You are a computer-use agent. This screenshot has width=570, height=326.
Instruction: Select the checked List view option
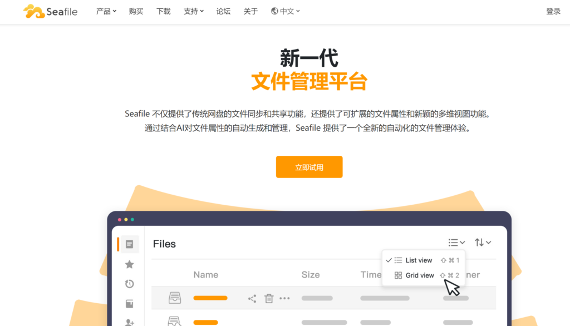pos(416,260)
